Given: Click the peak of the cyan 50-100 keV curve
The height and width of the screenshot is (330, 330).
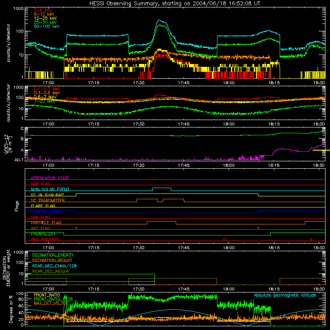Looking at the screenshot, I should [x=159, y=20].
